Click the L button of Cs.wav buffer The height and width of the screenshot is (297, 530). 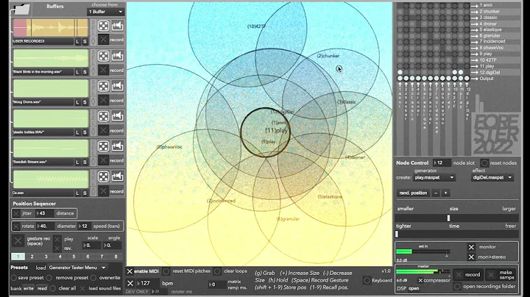(x=77, y=193)
